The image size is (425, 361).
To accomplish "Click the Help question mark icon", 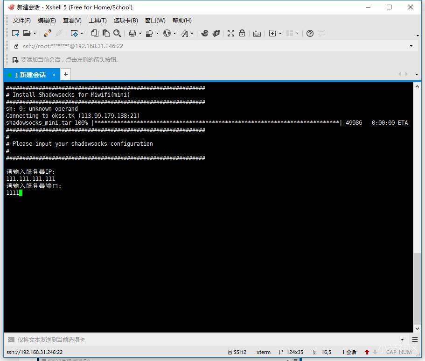I will pos(310,33).
